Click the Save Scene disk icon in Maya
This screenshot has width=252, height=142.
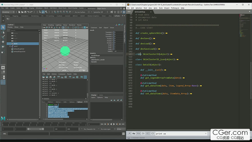coord(25,12)
